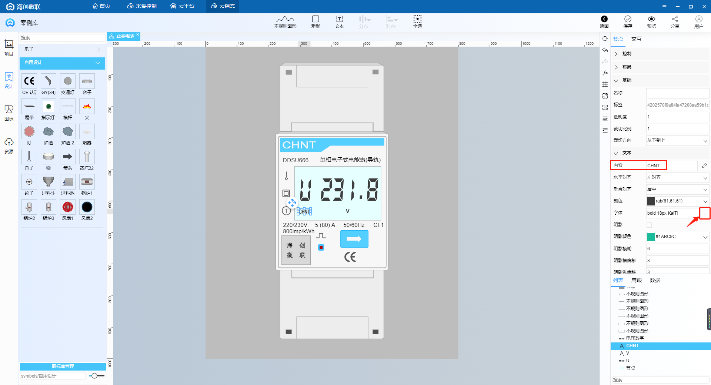Open the 采集控制 menu
Screen dimensions: 711x385
pos(142,6)
